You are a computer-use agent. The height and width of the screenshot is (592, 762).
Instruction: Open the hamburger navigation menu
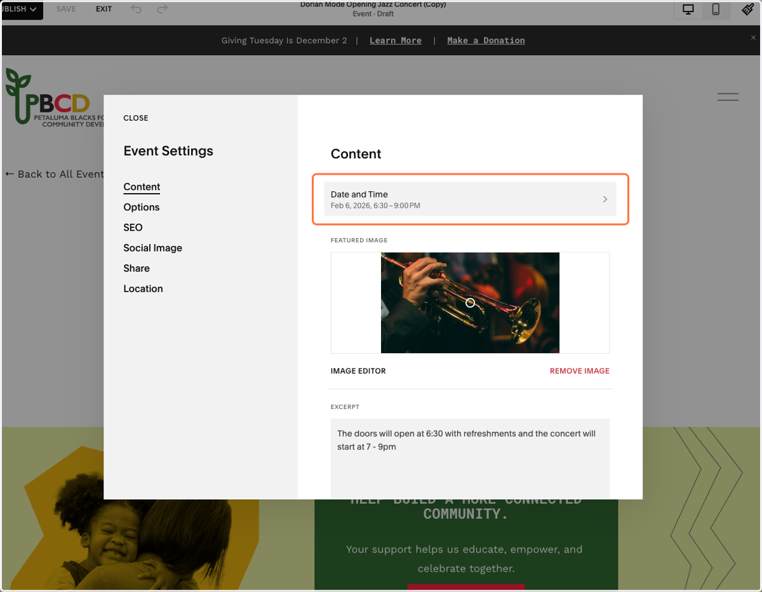click(x=728, y=97)
